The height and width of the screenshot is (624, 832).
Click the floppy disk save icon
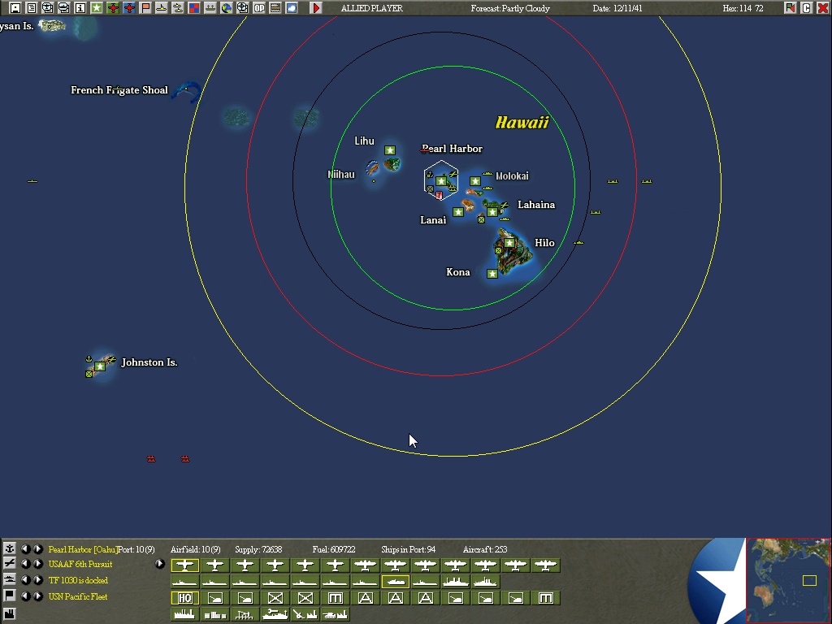point(15,8)
